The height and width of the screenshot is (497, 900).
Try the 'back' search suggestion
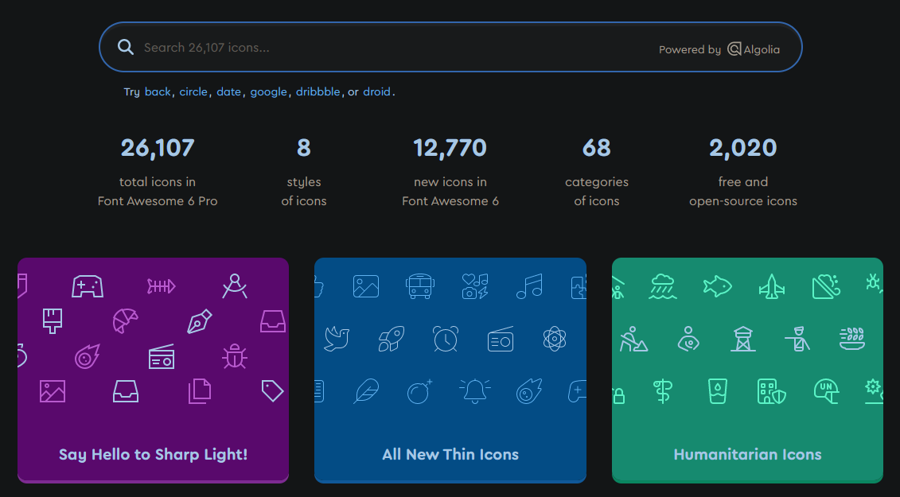point(158,91)
